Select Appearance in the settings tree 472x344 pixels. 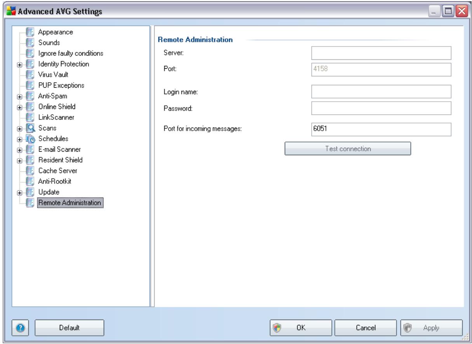coord(56,32)
